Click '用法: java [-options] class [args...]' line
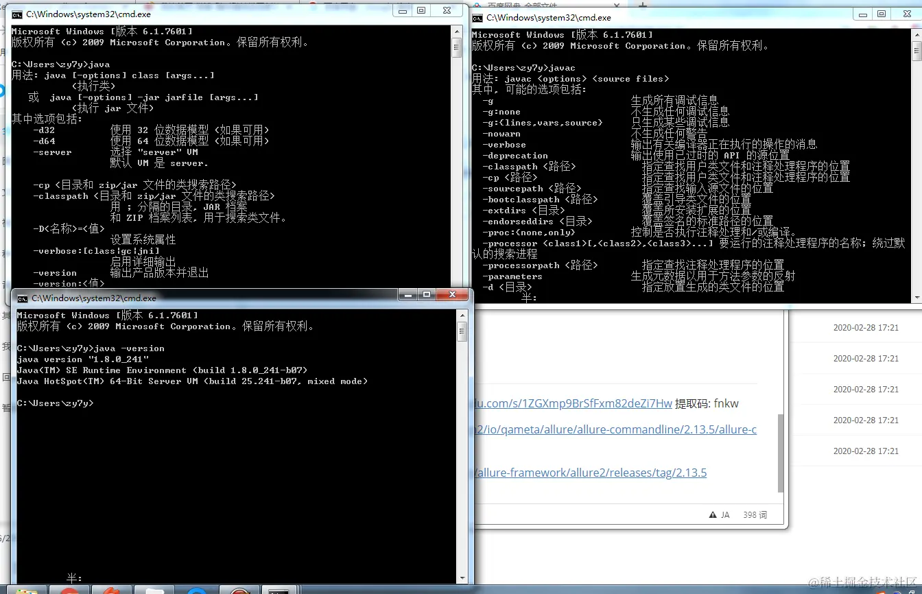 113,75
